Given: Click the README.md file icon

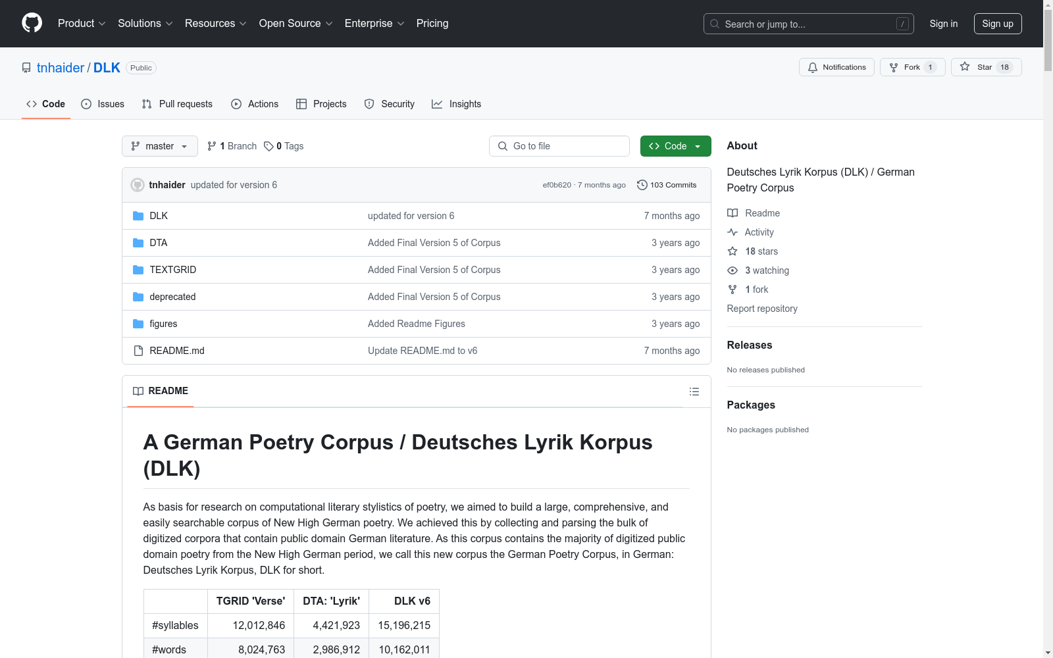Looking at the screenshot, I should pos(138,351).
